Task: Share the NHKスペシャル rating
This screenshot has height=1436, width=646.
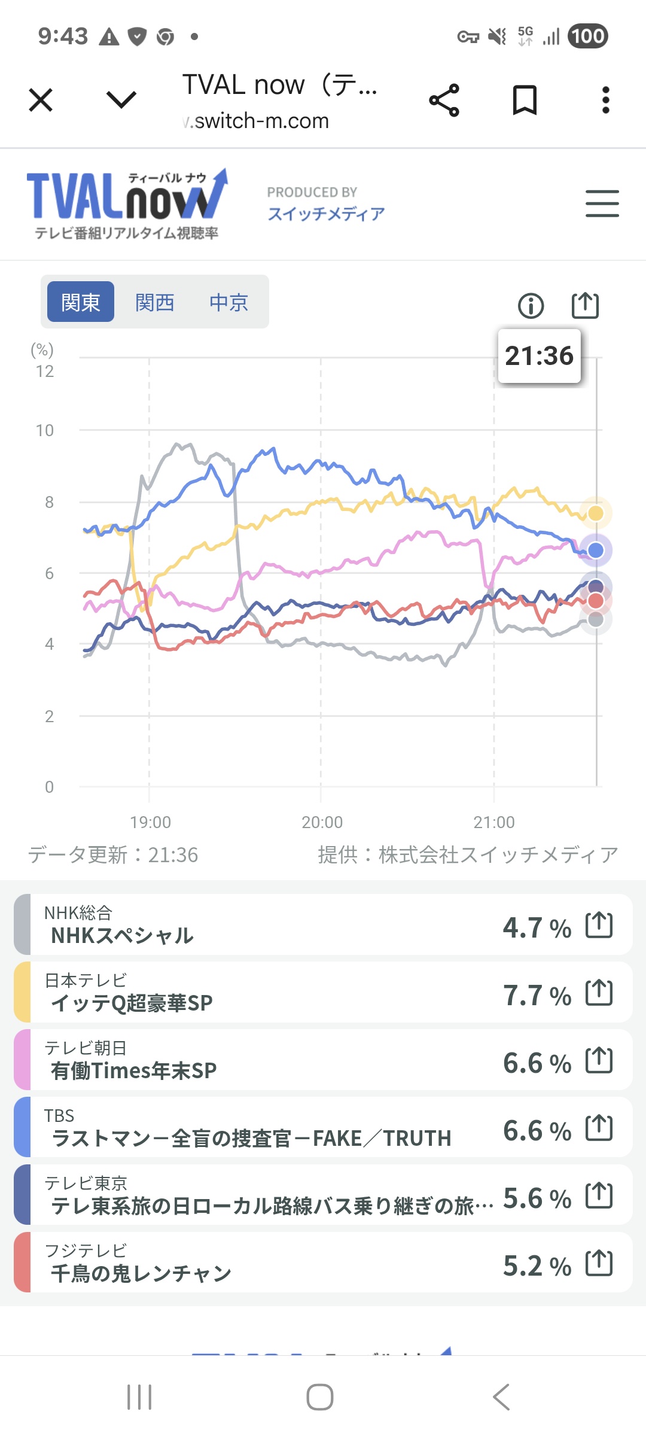Action: [x=599, y=925]
